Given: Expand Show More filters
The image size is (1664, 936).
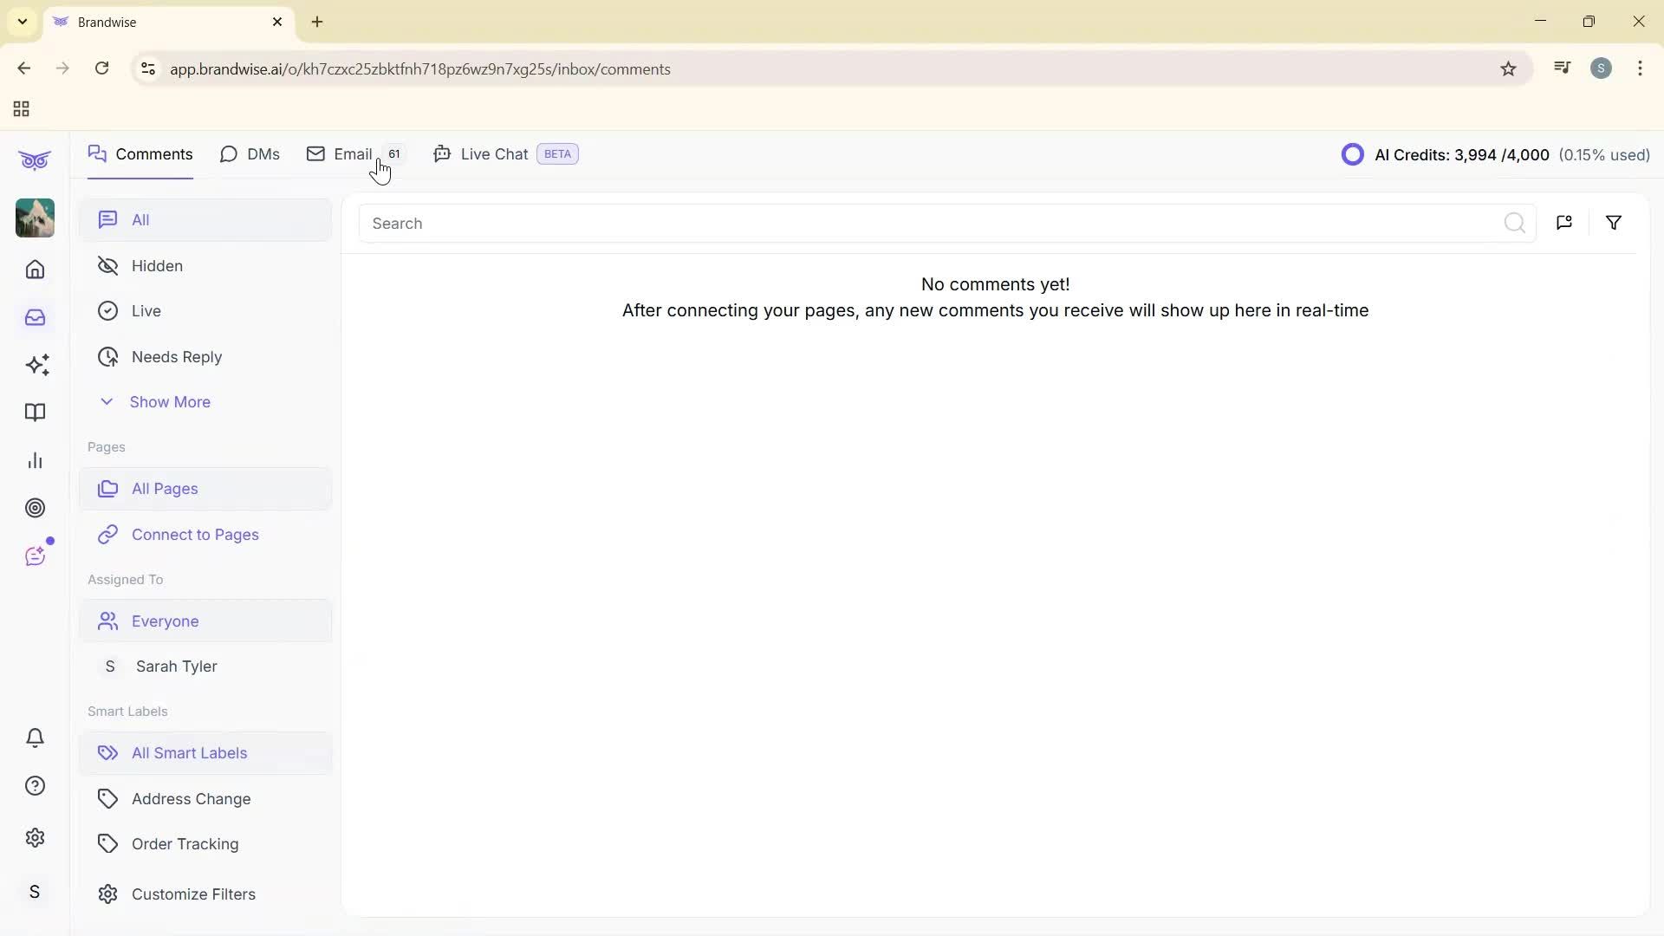Looking at the screenshot, I should [x=170, y=401].
